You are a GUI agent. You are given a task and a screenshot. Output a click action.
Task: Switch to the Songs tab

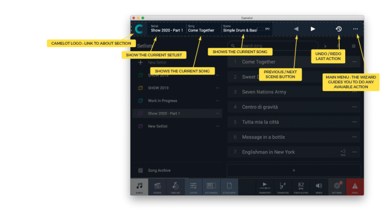click(x=139, y=186)
